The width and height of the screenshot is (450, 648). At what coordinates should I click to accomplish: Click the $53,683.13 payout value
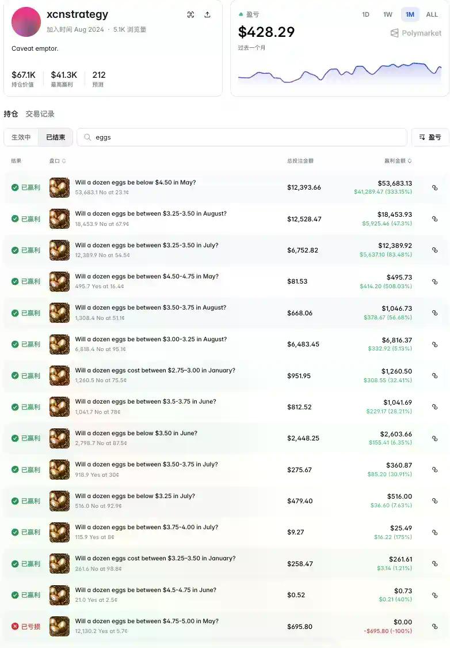pyautogui.click(x=395, y=183)
